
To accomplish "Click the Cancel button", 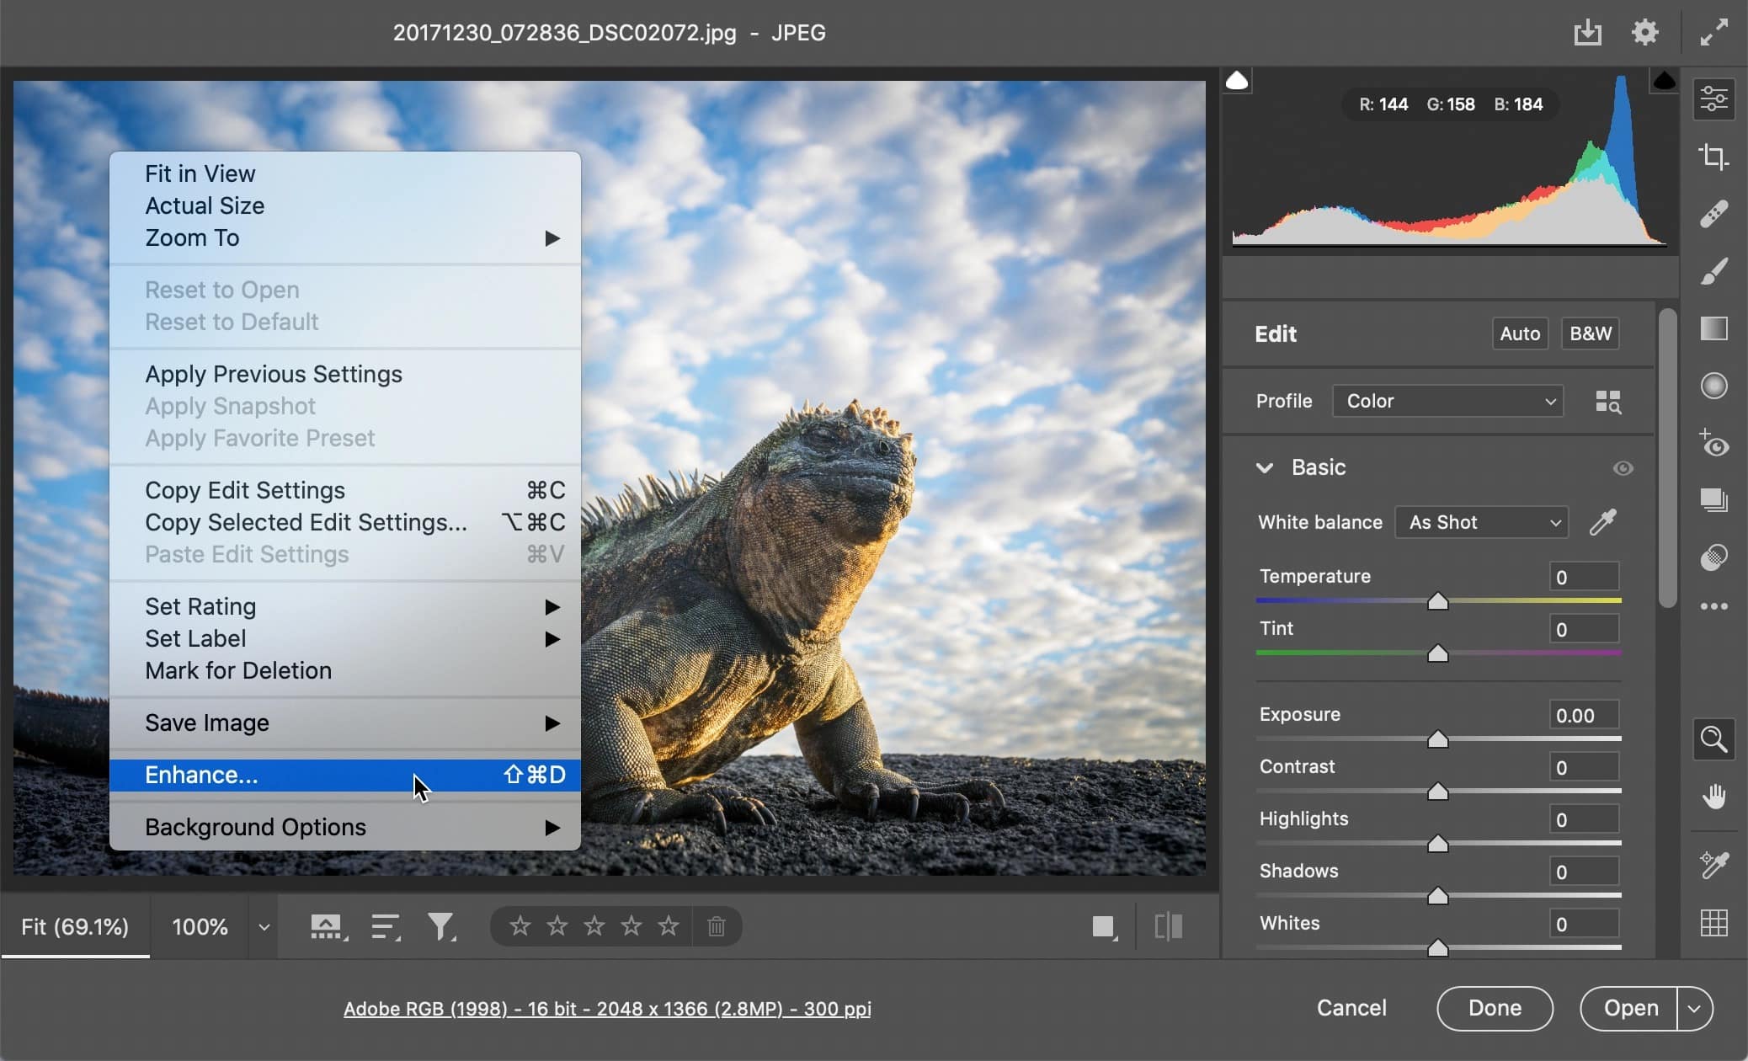I will [1352, 1007].
